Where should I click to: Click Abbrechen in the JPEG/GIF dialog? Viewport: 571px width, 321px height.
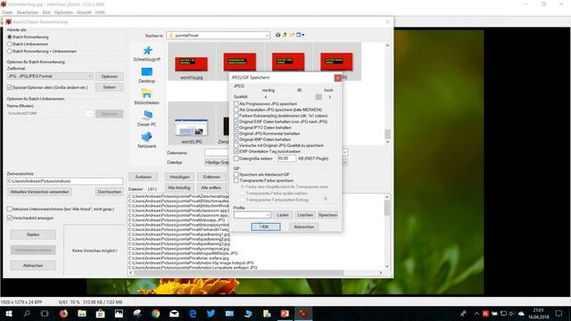click(x=303, y=226)
